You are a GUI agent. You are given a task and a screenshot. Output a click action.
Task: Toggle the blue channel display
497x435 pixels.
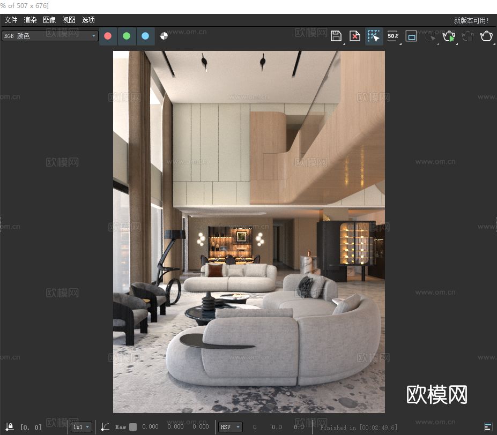tap(145, 36)
